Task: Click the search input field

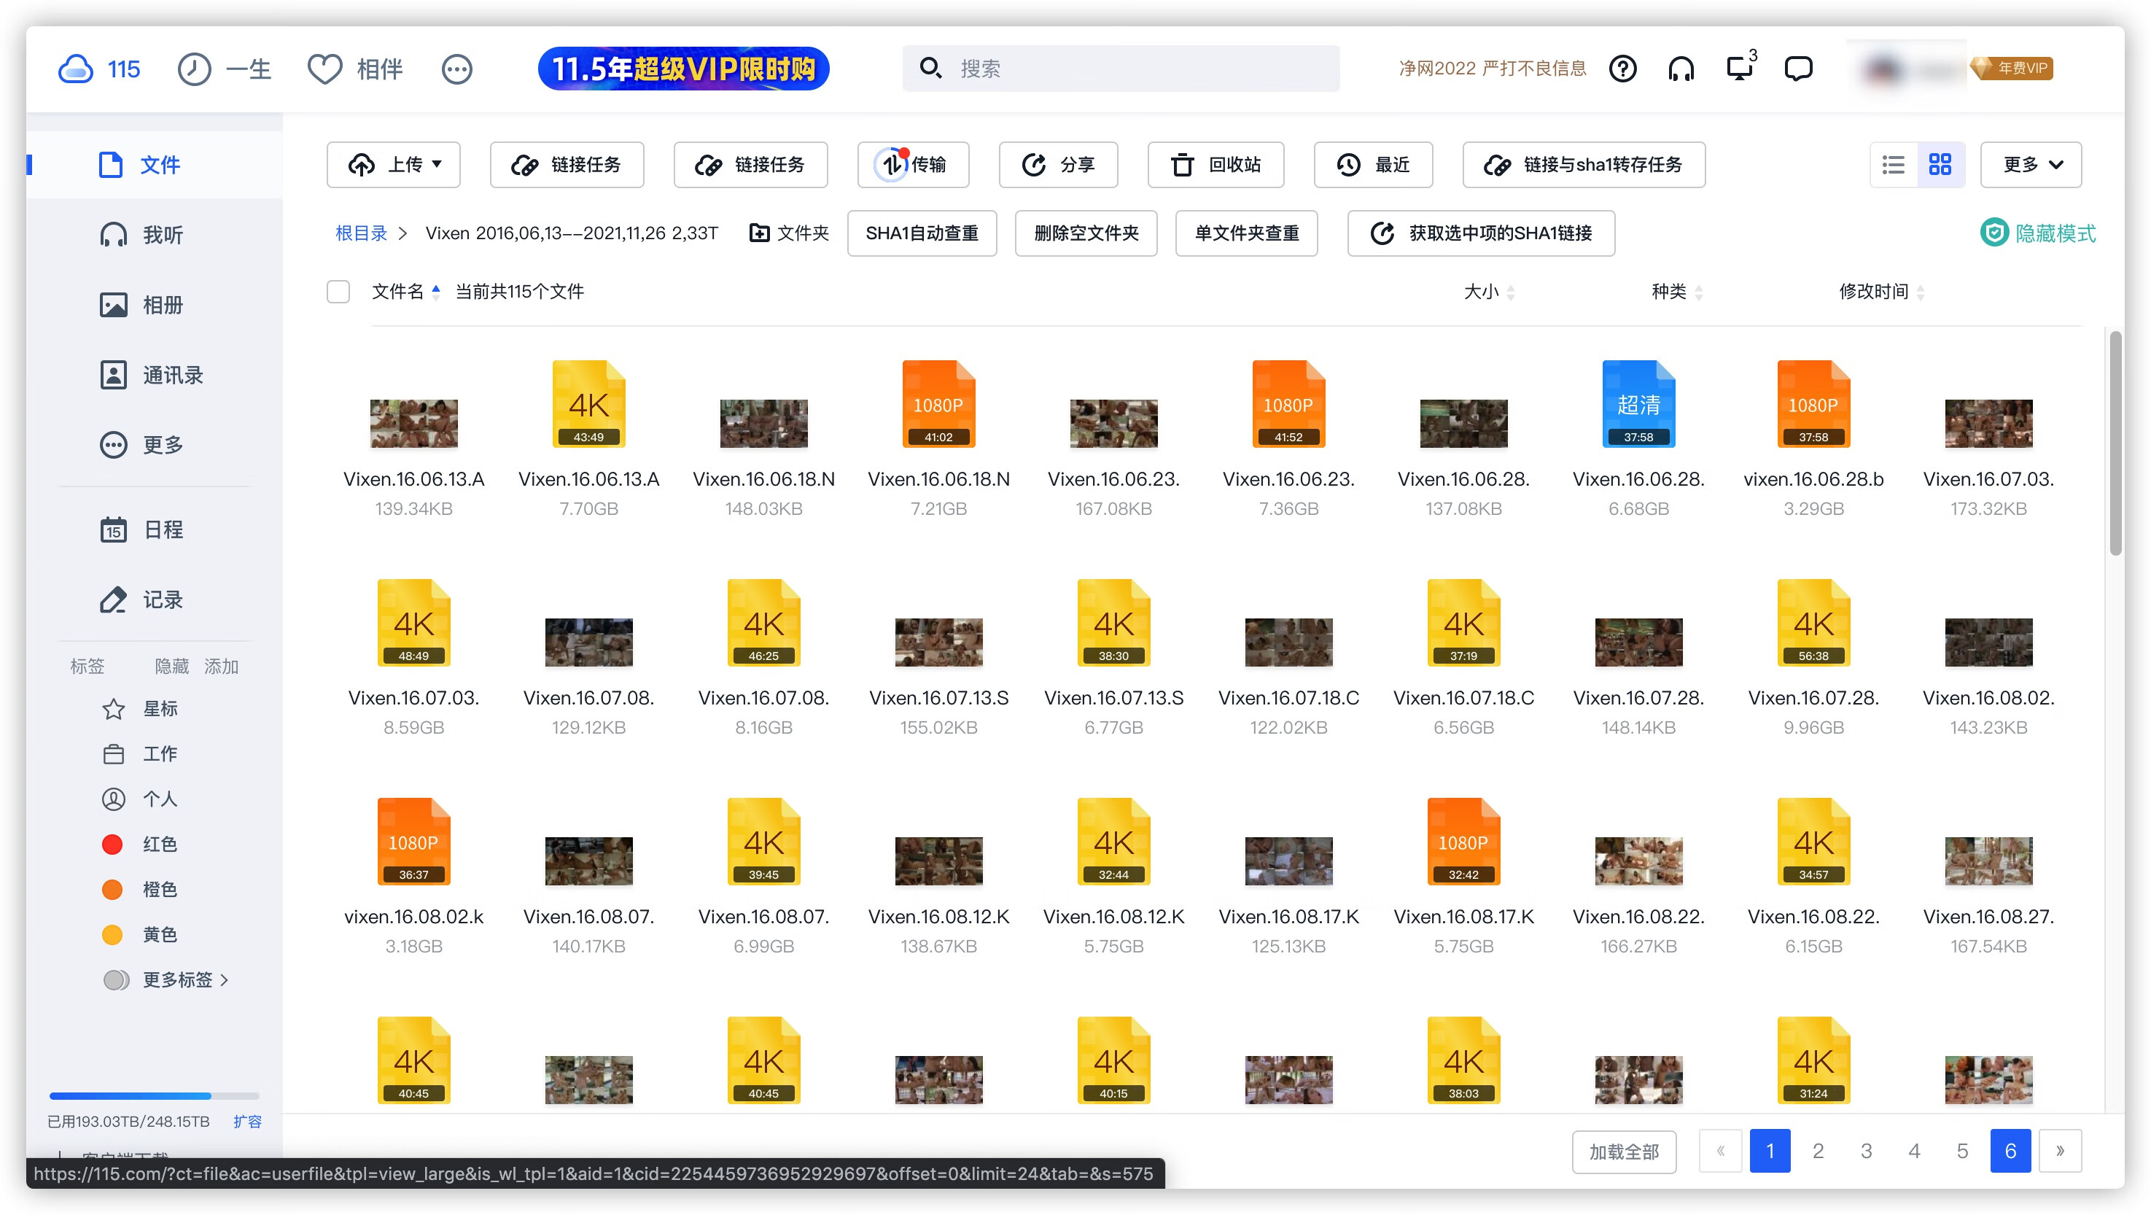Action: pyautogui.click(x=1121, y=69)
